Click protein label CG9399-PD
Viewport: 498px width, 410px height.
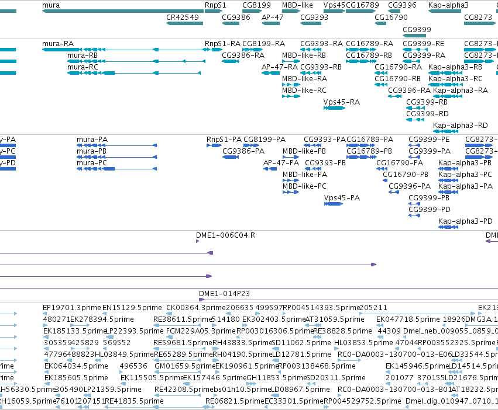(430, 210)
